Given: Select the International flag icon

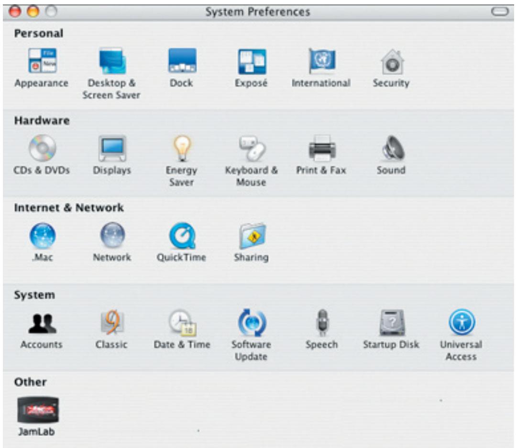Looking at the screenshot, I should coord(321,61).
